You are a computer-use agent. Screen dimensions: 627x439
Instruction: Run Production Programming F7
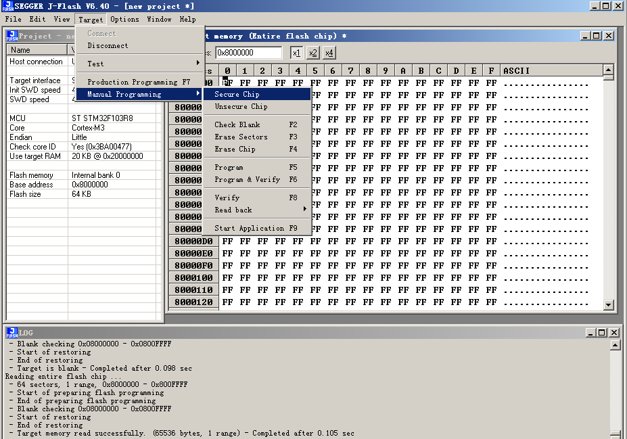coord(140,82)
